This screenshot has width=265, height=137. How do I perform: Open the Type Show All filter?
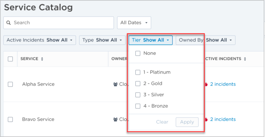pyautogui.click(x=102, y=40)
